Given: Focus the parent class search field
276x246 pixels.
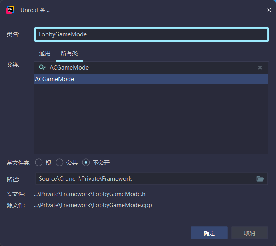Looking at the screenshot, I should [151, 68].
